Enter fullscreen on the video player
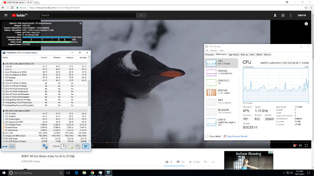This screenshot has height=176, width=314. click(306, 146)
